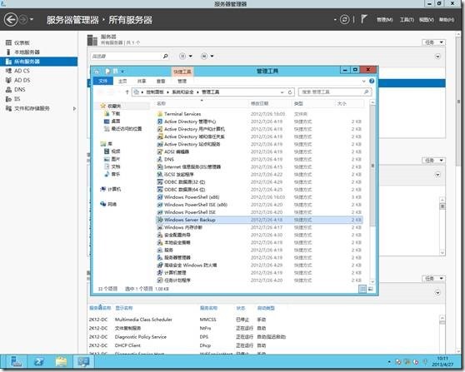Select 桌面 under favorites
Viewport: 465px width, 372px height.
[116, 122]
